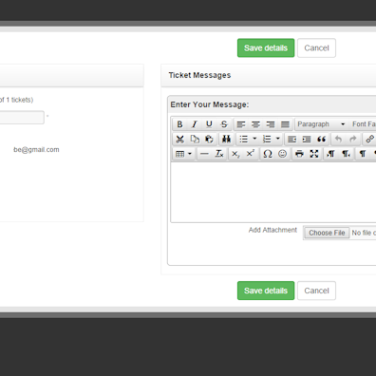Screen dimensions: 376x376
Task: Insert a numbered list
Action: click(x=267, y=139)
